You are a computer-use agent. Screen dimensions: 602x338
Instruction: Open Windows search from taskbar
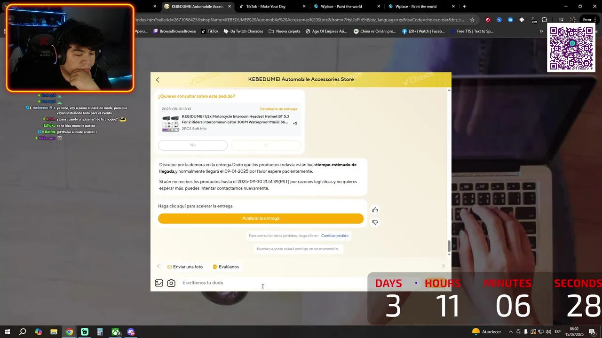click(23, 332)
